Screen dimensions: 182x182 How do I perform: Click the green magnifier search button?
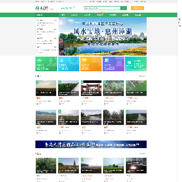(123, 8)
